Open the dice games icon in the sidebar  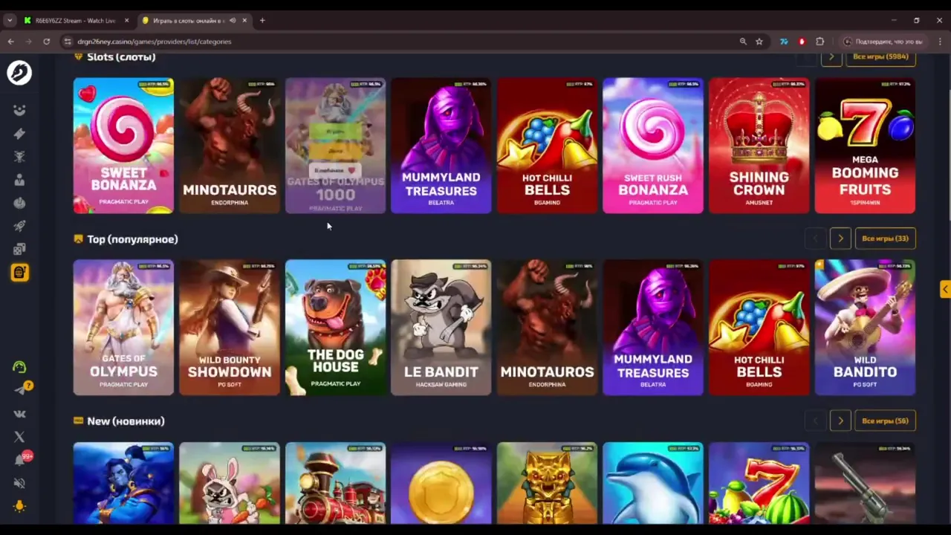(19, 249)
